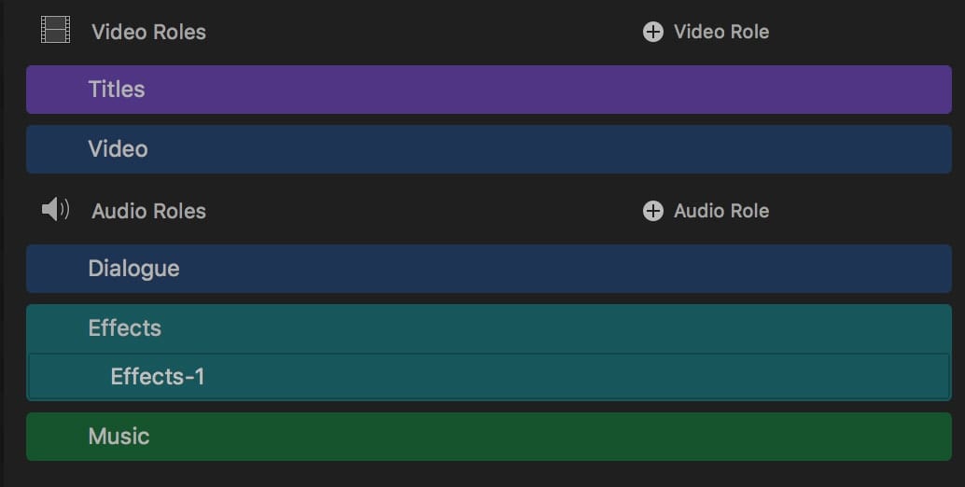The height and width of the screenshot is (487, 965).
Task: Select the Dialogue role name
Action: (x=133, y=269)
